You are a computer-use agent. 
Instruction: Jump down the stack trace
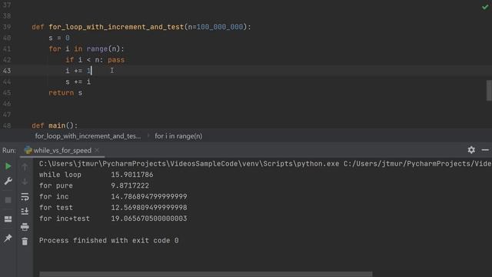click(25, 182)
